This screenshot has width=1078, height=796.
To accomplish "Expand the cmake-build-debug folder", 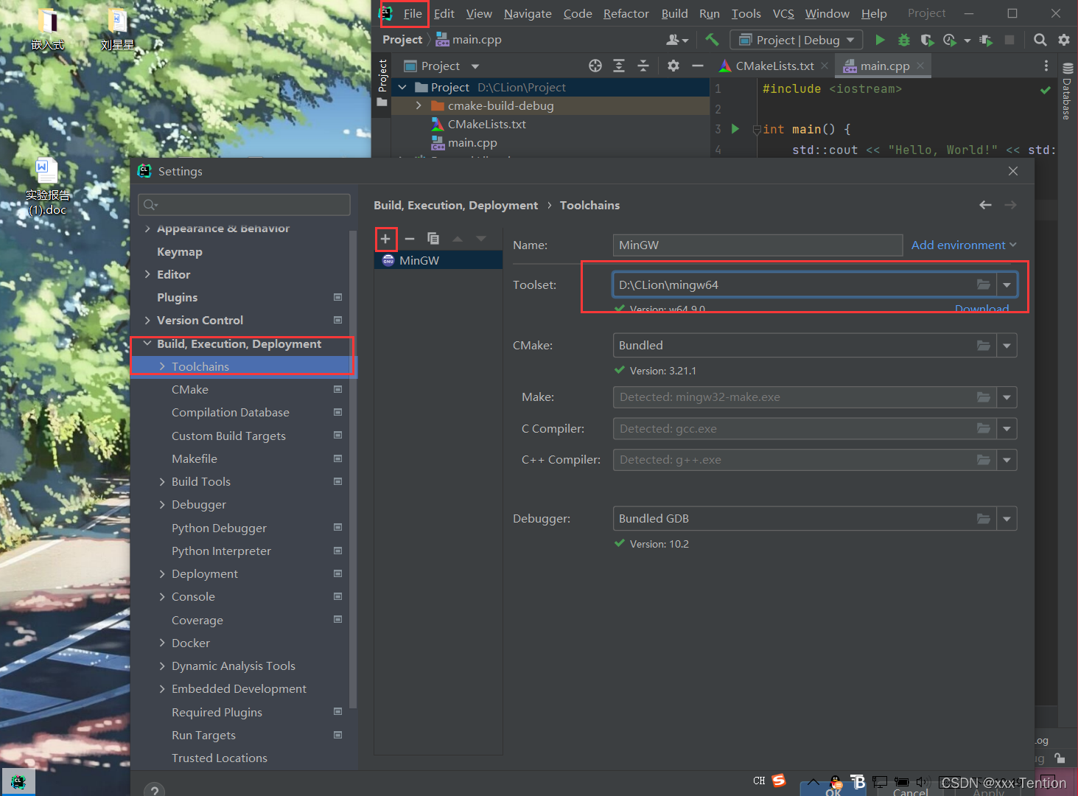I will (419, 106).
